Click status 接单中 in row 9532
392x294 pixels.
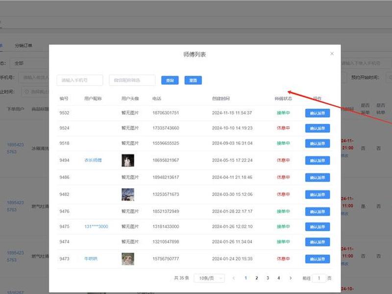point(283,113)
